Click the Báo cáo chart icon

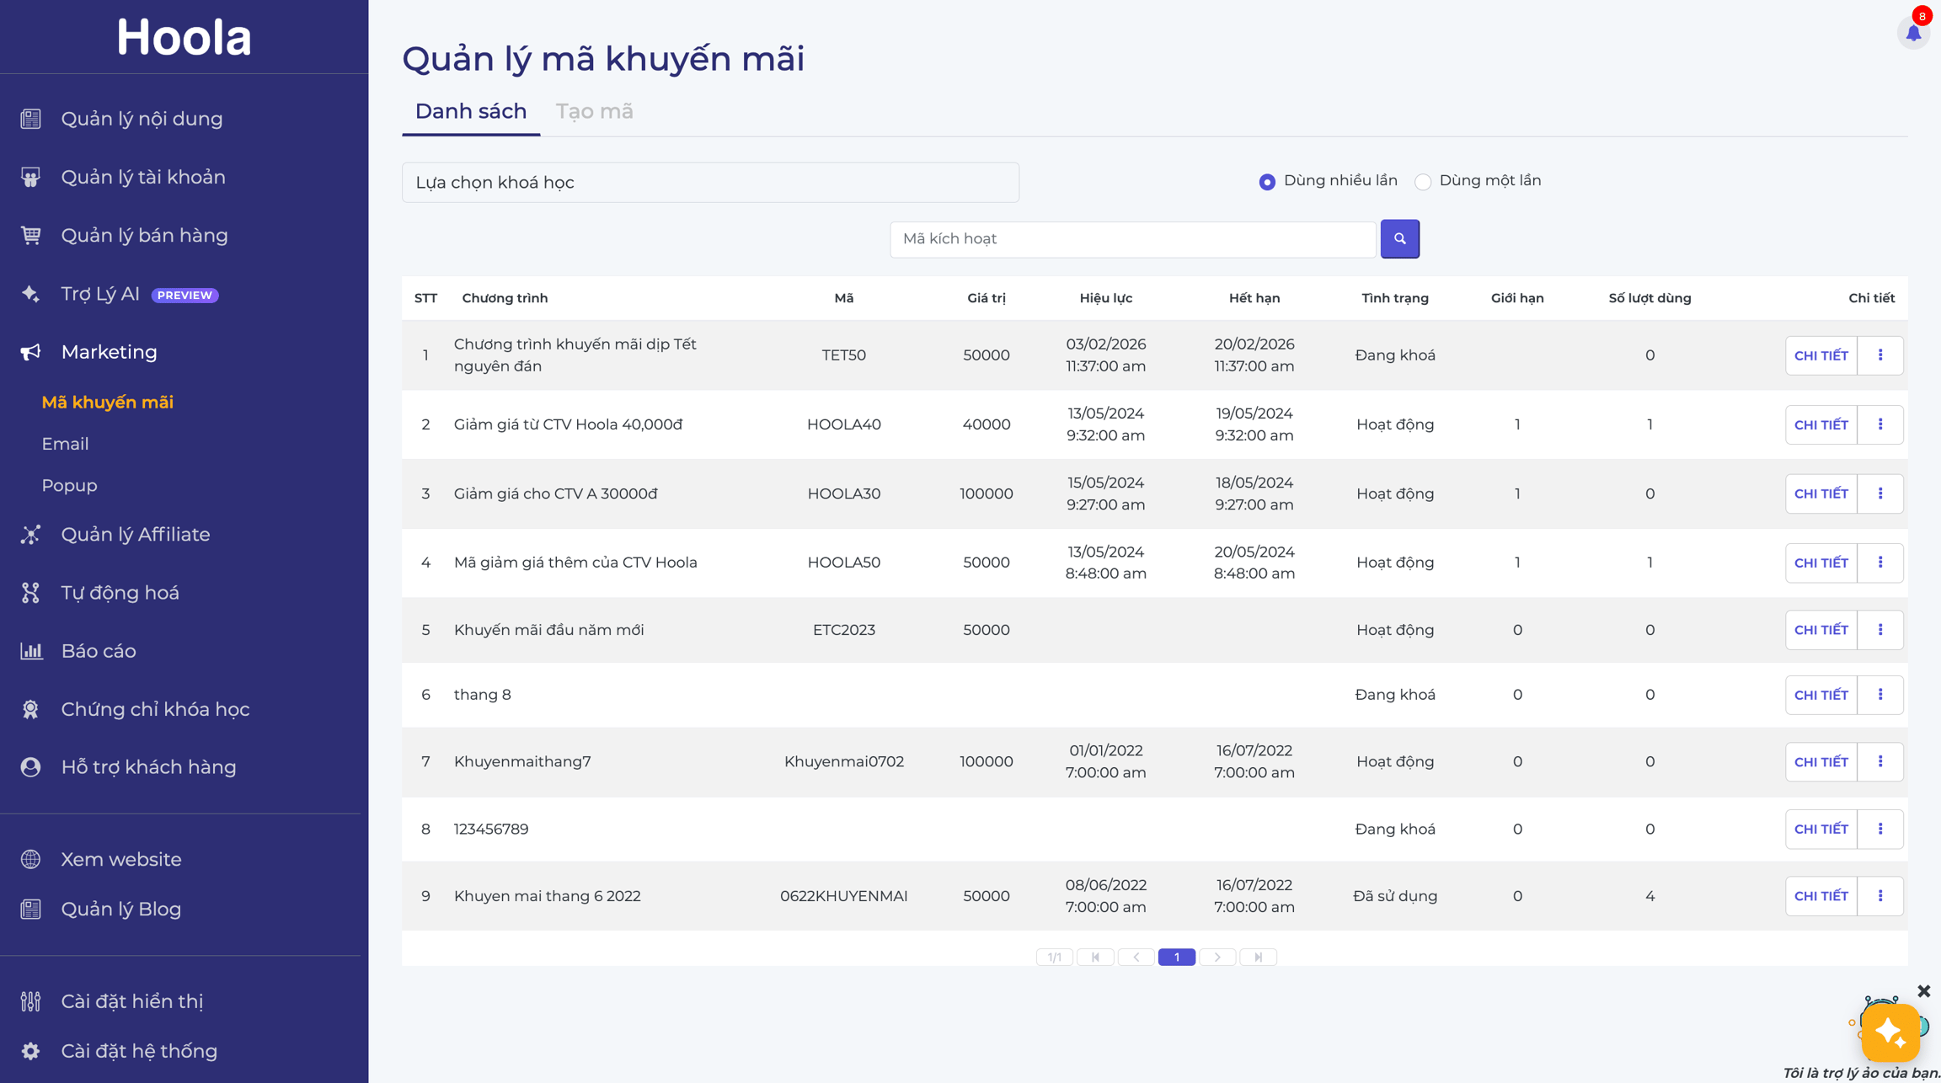(31, 651)
